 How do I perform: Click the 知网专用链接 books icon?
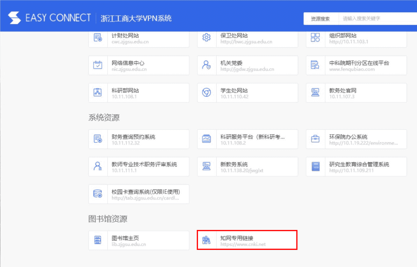click(x=207, y=240)
